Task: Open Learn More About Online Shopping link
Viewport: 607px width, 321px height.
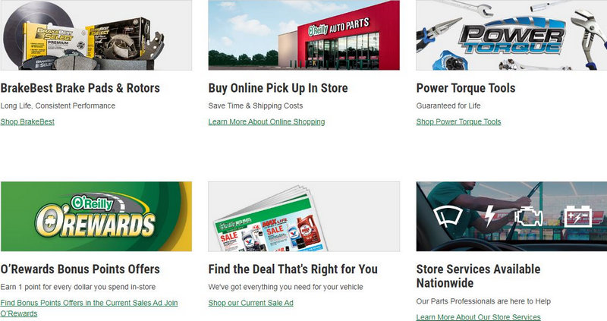Action: (x=266, y=121)
